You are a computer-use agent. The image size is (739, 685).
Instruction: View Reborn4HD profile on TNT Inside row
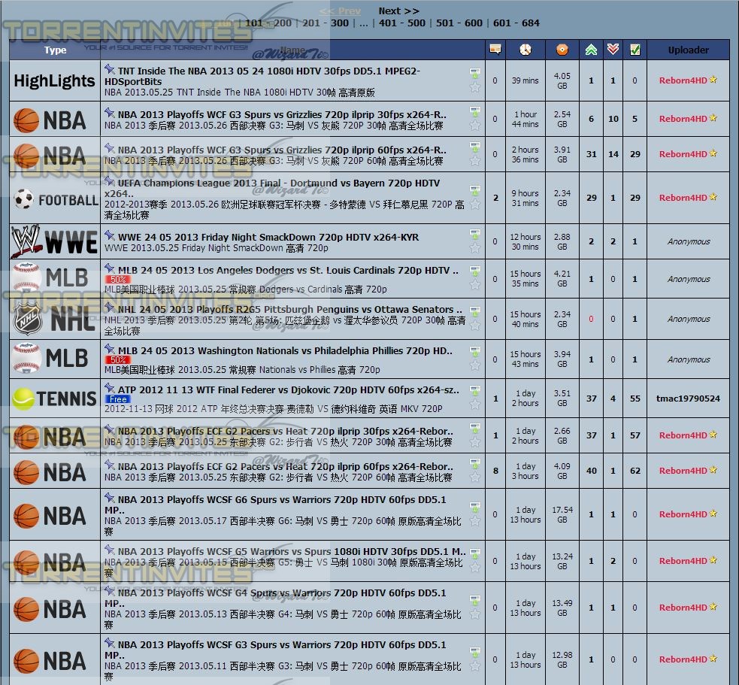[683, 80]
